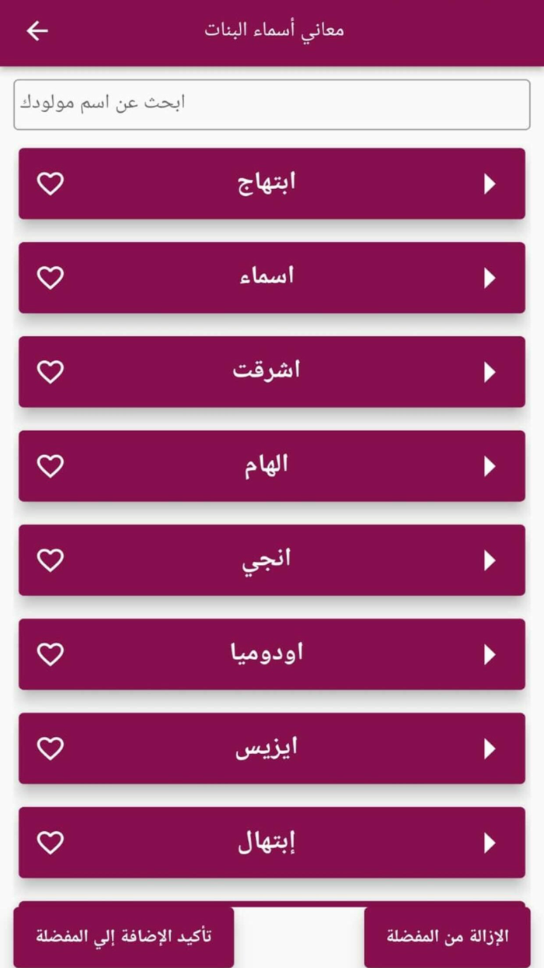Toggle favorite for the name إبتهال
This screenshot has width=544, height=968.
coord(51,842)
